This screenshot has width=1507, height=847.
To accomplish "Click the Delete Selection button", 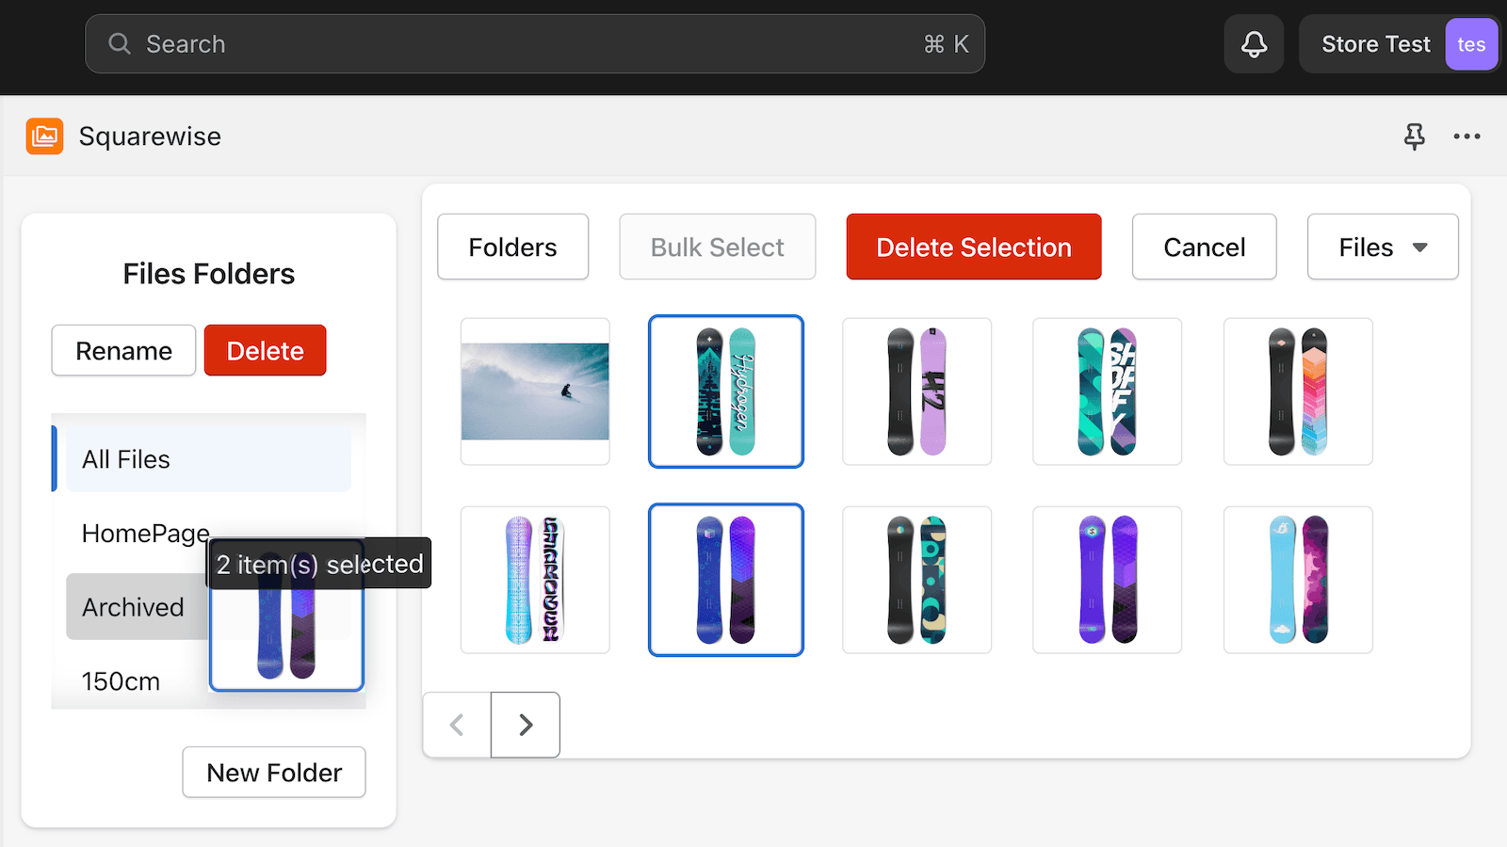I will tap(973, 247).
